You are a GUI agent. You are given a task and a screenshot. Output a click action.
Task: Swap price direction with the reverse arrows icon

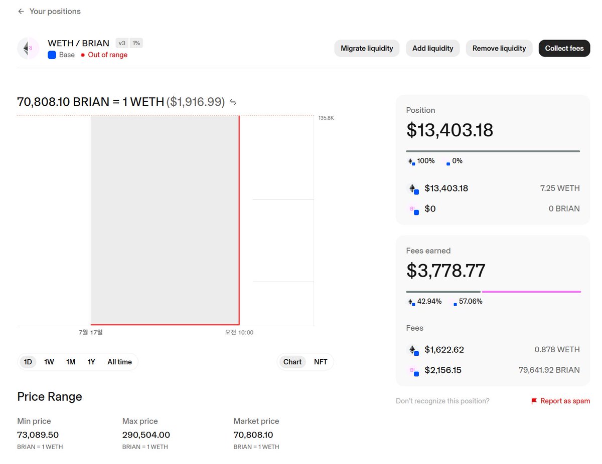(x=233, y=102)
